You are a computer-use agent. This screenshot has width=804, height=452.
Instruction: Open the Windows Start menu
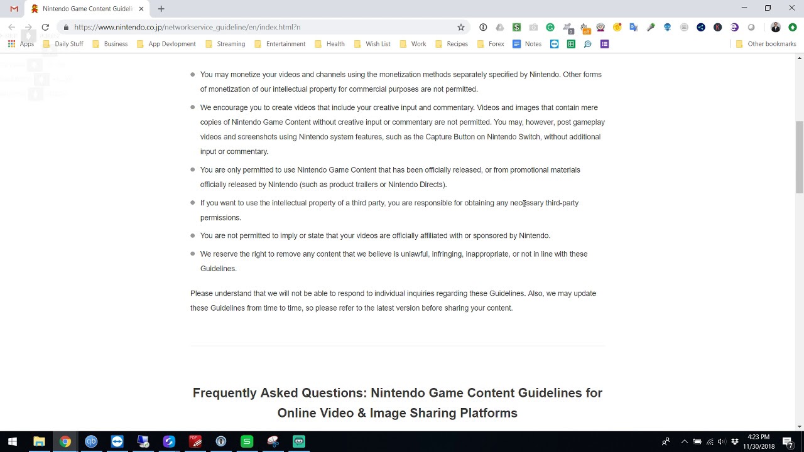[x=13, y=441]
